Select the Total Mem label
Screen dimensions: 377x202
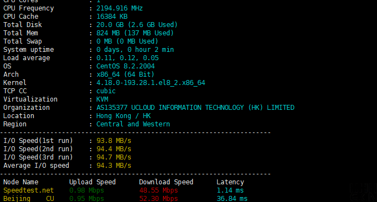coord(21,33)
